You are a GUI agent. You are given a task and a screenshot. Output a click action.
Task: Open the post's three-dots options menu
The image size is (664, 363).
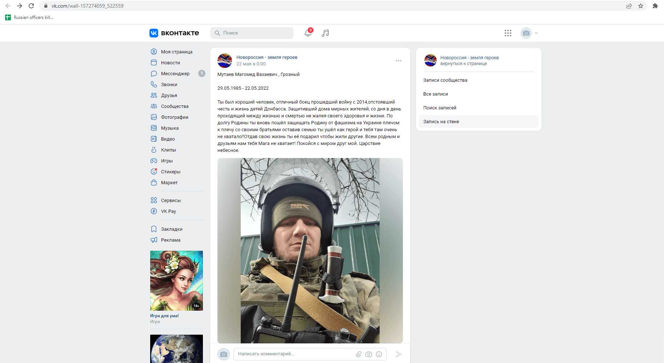(x=399, y=61)
